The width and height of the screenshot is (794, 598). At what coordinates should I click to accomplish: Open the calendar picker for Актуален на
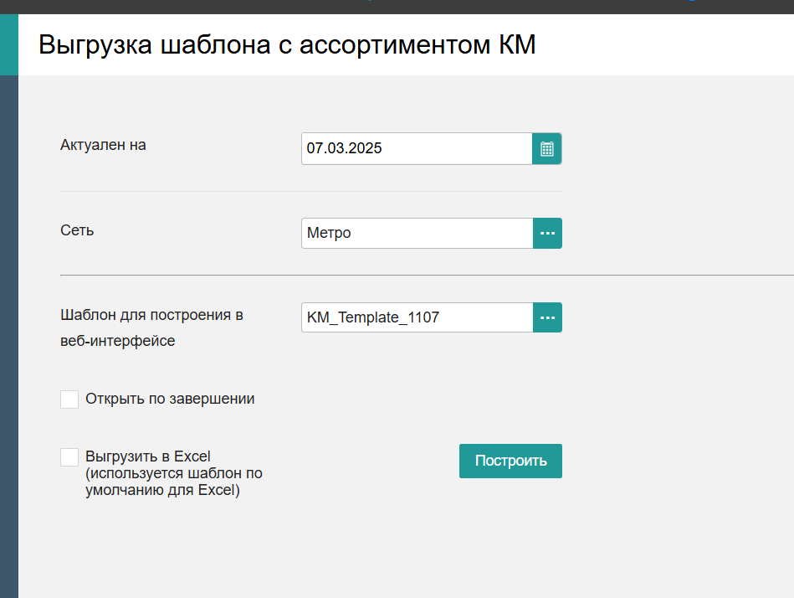[x=547, y=148]
